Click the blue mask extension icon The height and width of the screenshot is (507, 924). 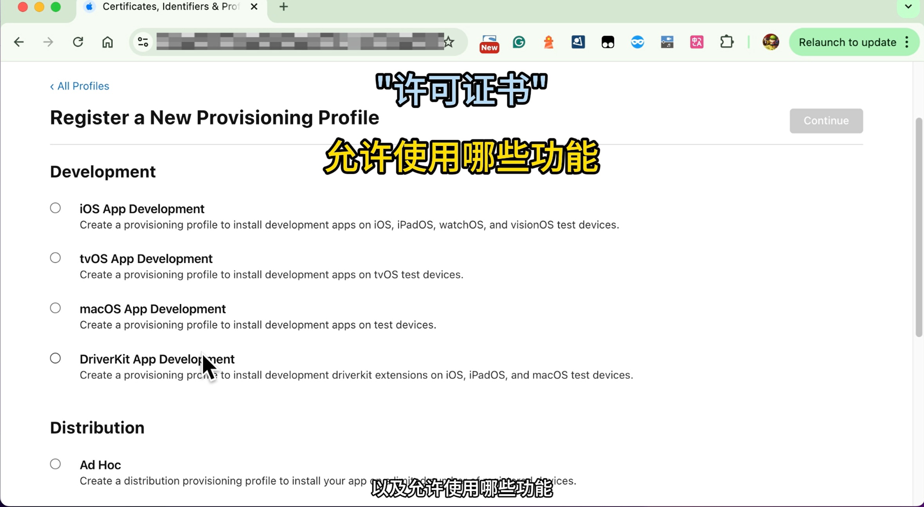[637, 42]
